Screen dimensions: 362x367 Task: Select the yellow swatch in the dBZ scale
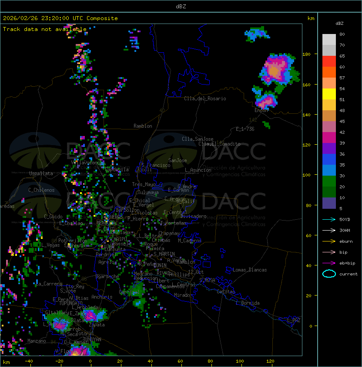pyautogui.click(x=329, y=94)
